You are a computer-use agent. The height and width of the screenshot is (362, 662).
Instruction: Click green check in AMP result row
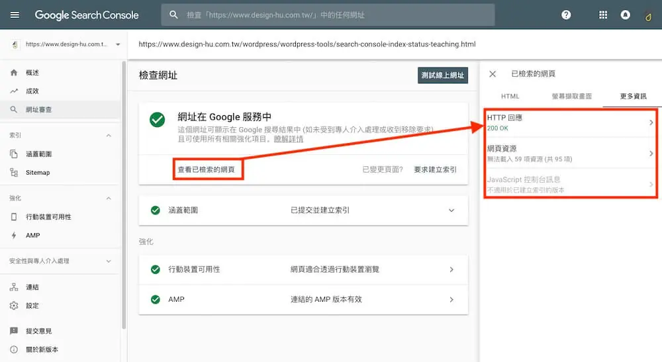coord(156,300)
